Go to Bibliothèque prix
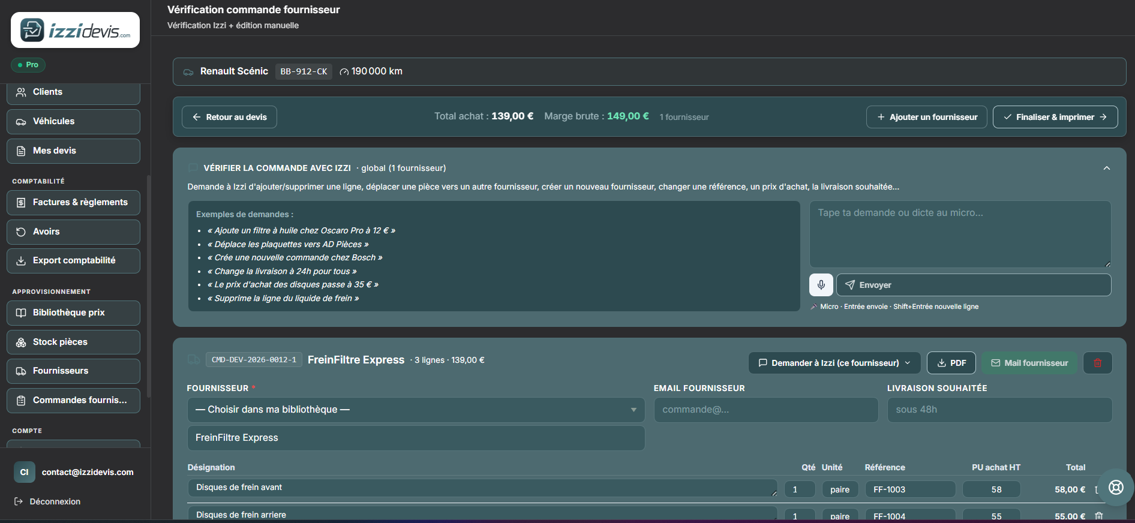 click(73, 313)
